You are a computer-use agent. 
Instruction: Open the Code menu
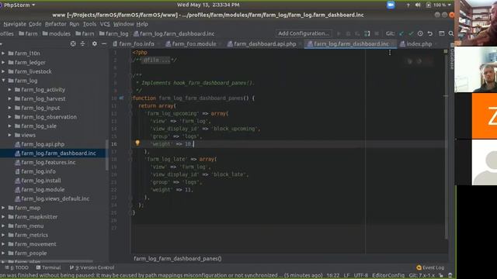click(35, 24)
